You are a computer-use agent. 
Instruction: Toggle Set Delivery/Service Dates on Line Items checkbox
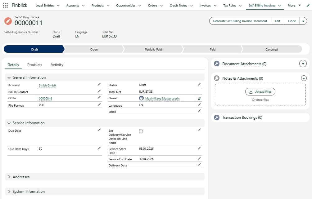141,131
